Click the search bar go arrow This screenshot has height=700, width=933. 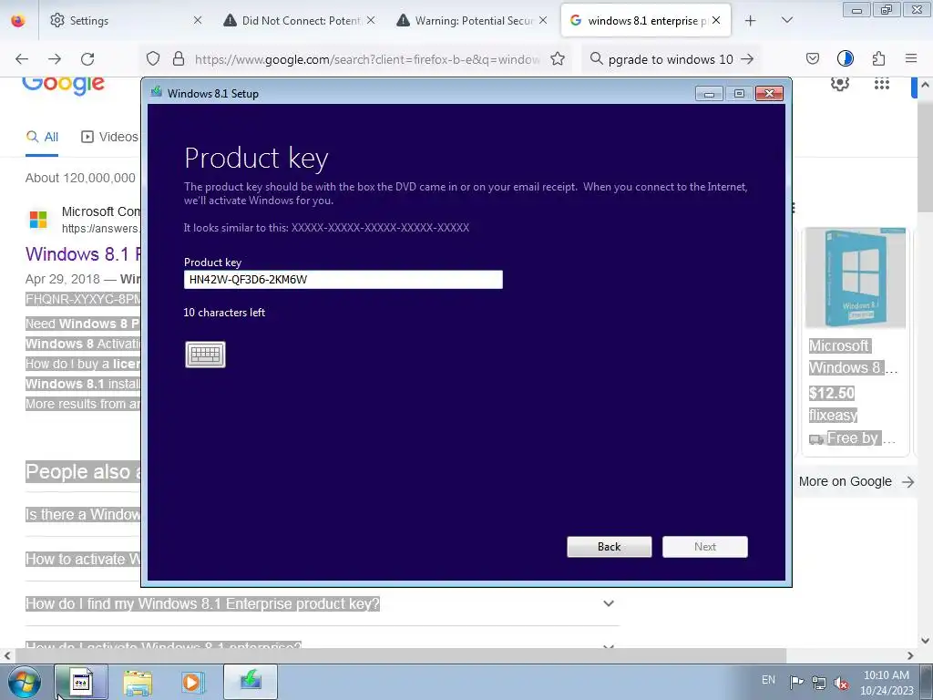tap(747, 59)
